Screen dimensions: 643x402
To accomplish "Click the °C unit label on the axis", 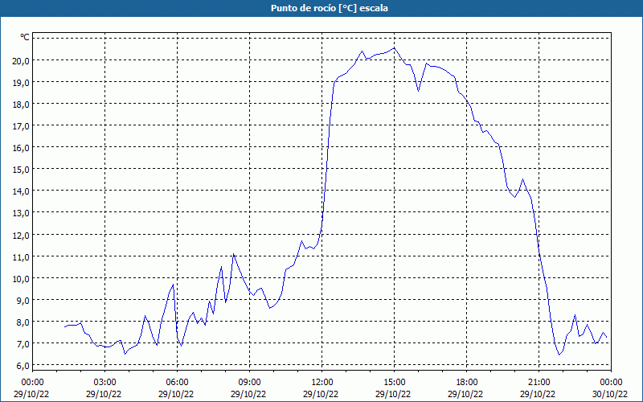I will (x=25, y=37).
